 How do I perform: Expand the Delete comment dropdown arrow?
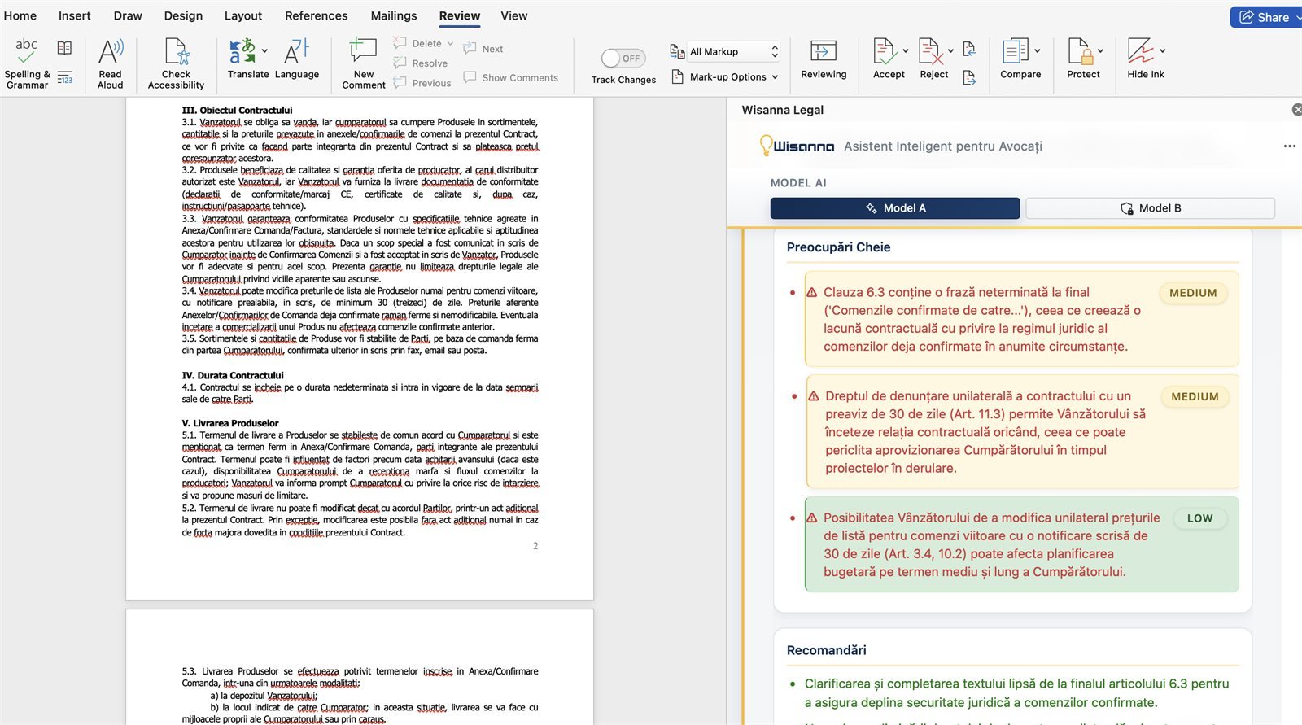450,44
